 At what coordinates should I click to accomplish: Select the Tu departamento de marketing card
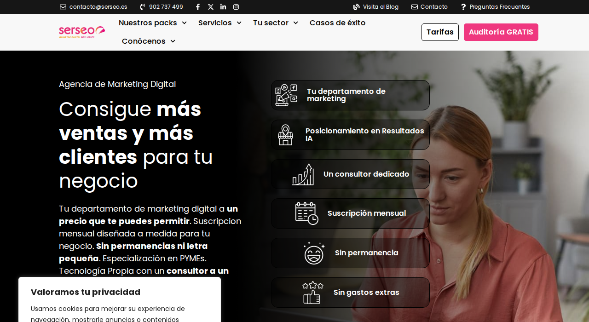coord(350,95)
